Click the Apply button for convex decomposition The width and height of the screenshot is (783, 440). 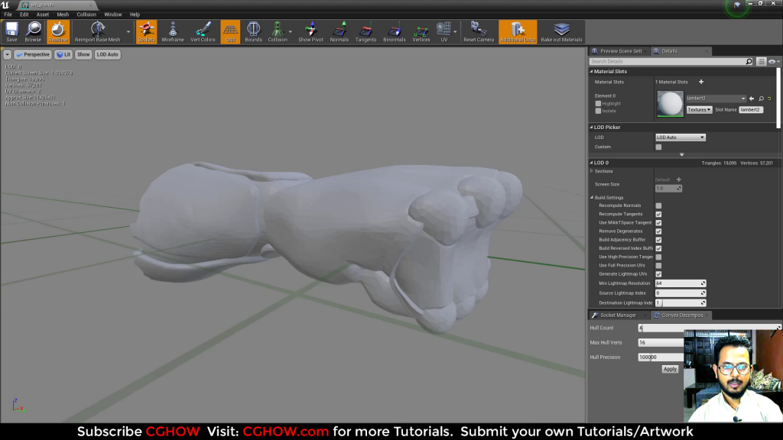click(x=669, y=368)
